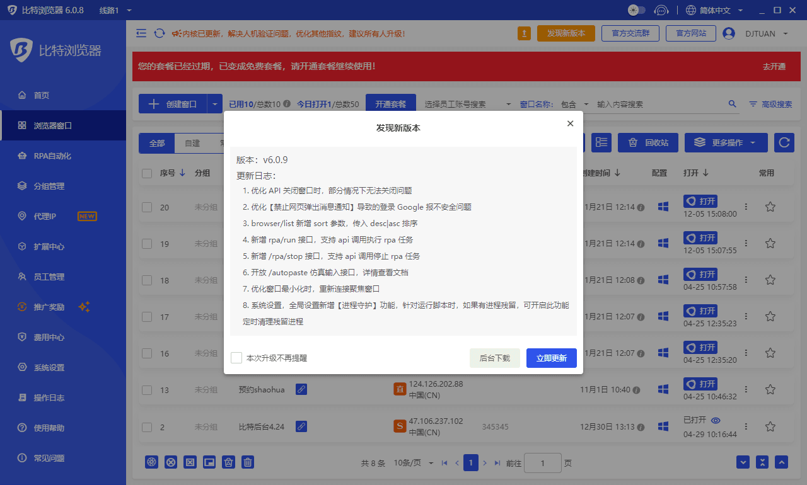Check the checkbox for row 17
The image size is (807, 485).
coord(147,317)
